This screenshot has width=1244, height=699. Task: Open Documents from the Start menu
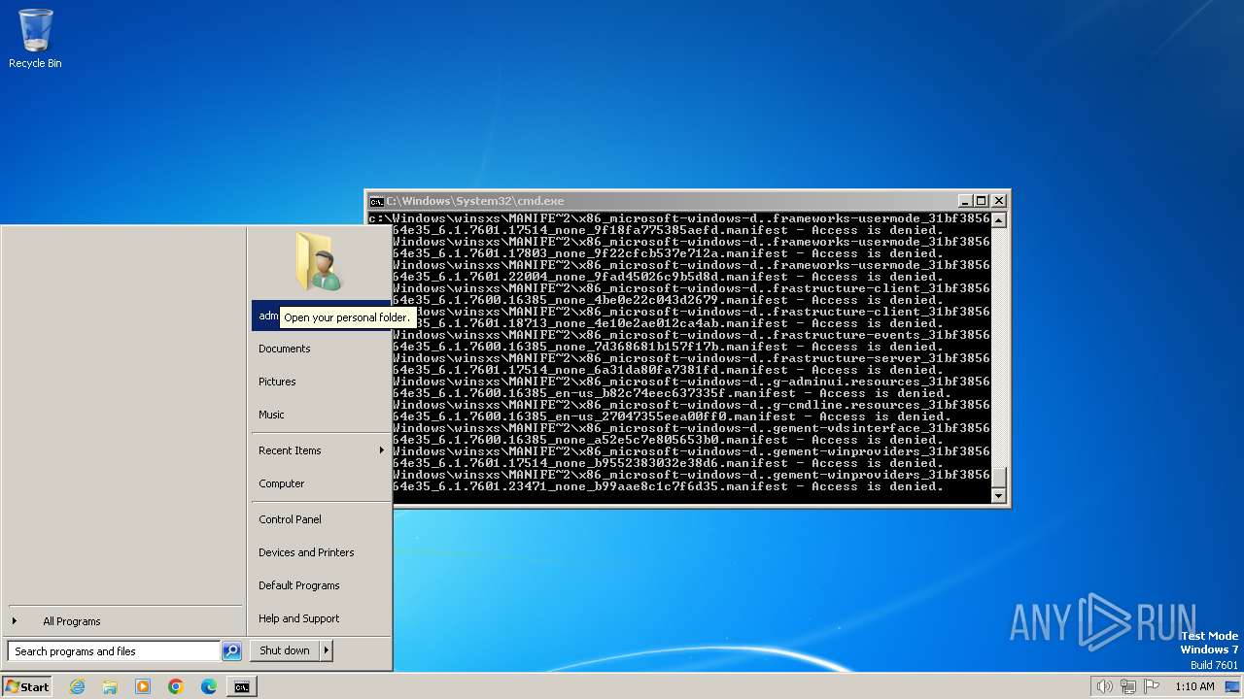point(322,349)
